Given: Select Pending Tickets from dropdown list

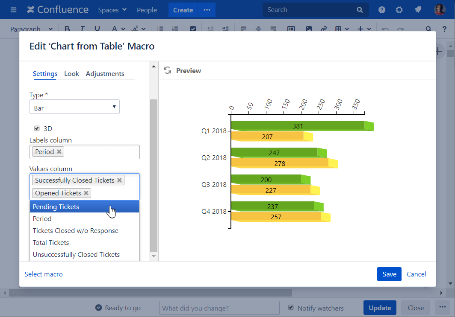Looking at the screenshot, I should [56, 207].
